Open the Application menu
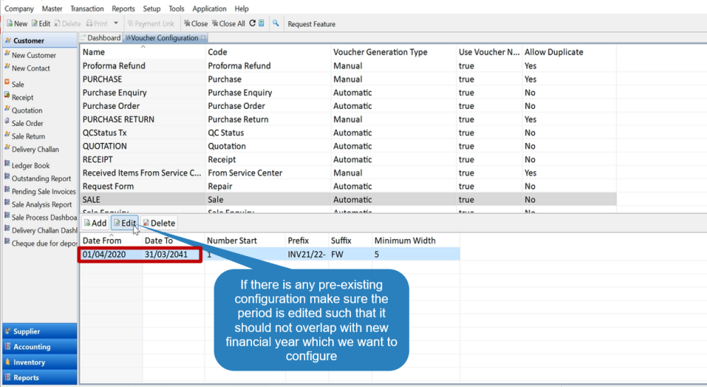The width and height of the screenshot is (707, 387). tap(209, 8)
